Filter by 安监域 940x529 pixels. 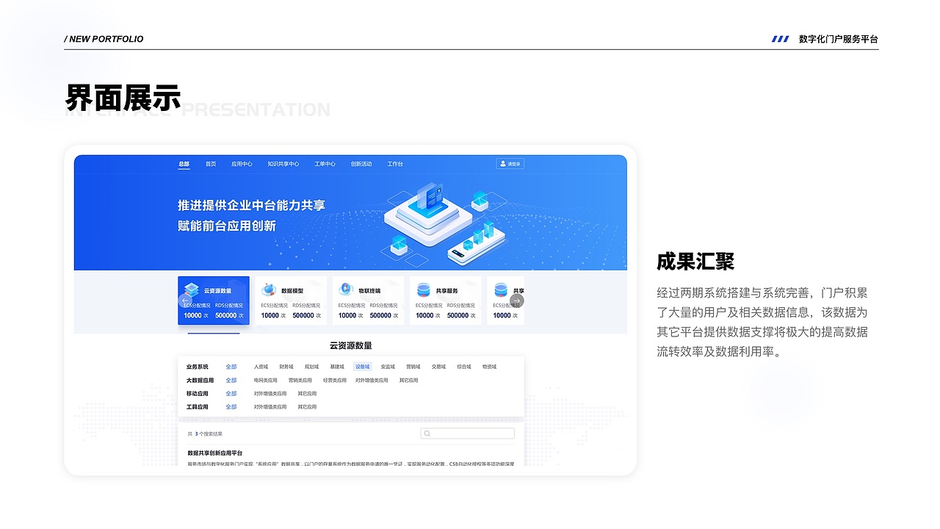pyautogui.click(x=388, y=367)
